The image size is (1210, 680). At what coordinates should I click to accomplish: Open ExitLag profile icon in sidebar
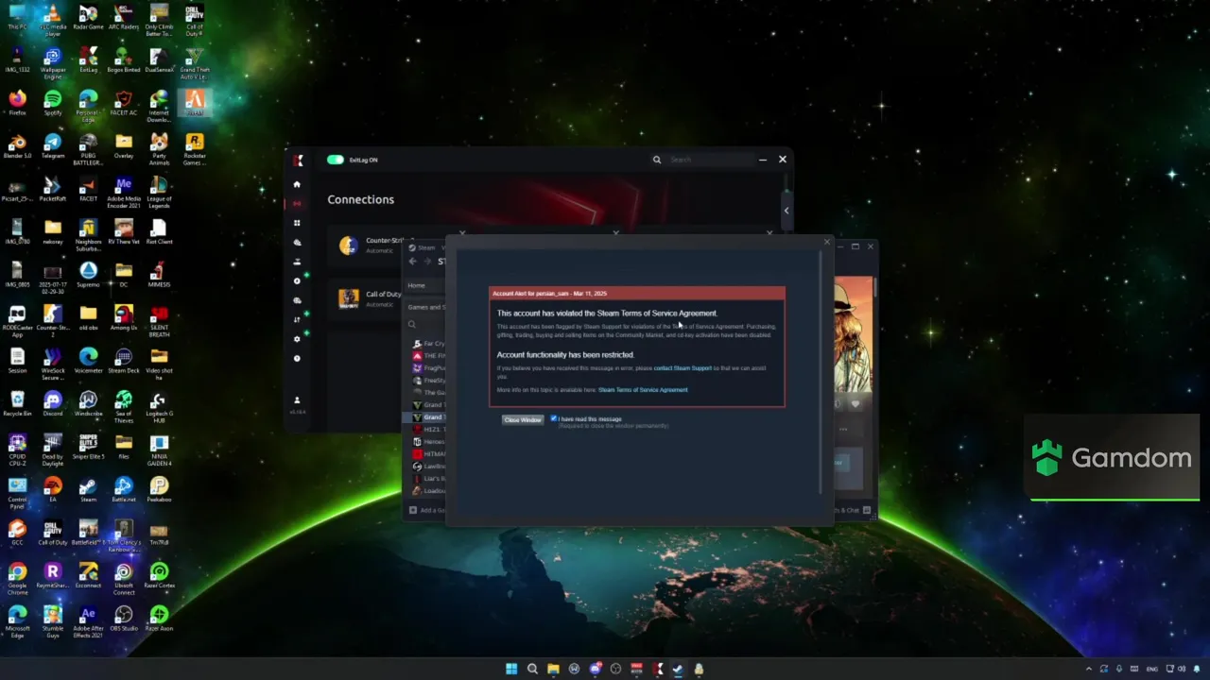pos(297,399)
